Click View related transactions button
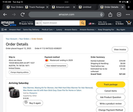Screen dimensions: 133x112 pos(56,66)
